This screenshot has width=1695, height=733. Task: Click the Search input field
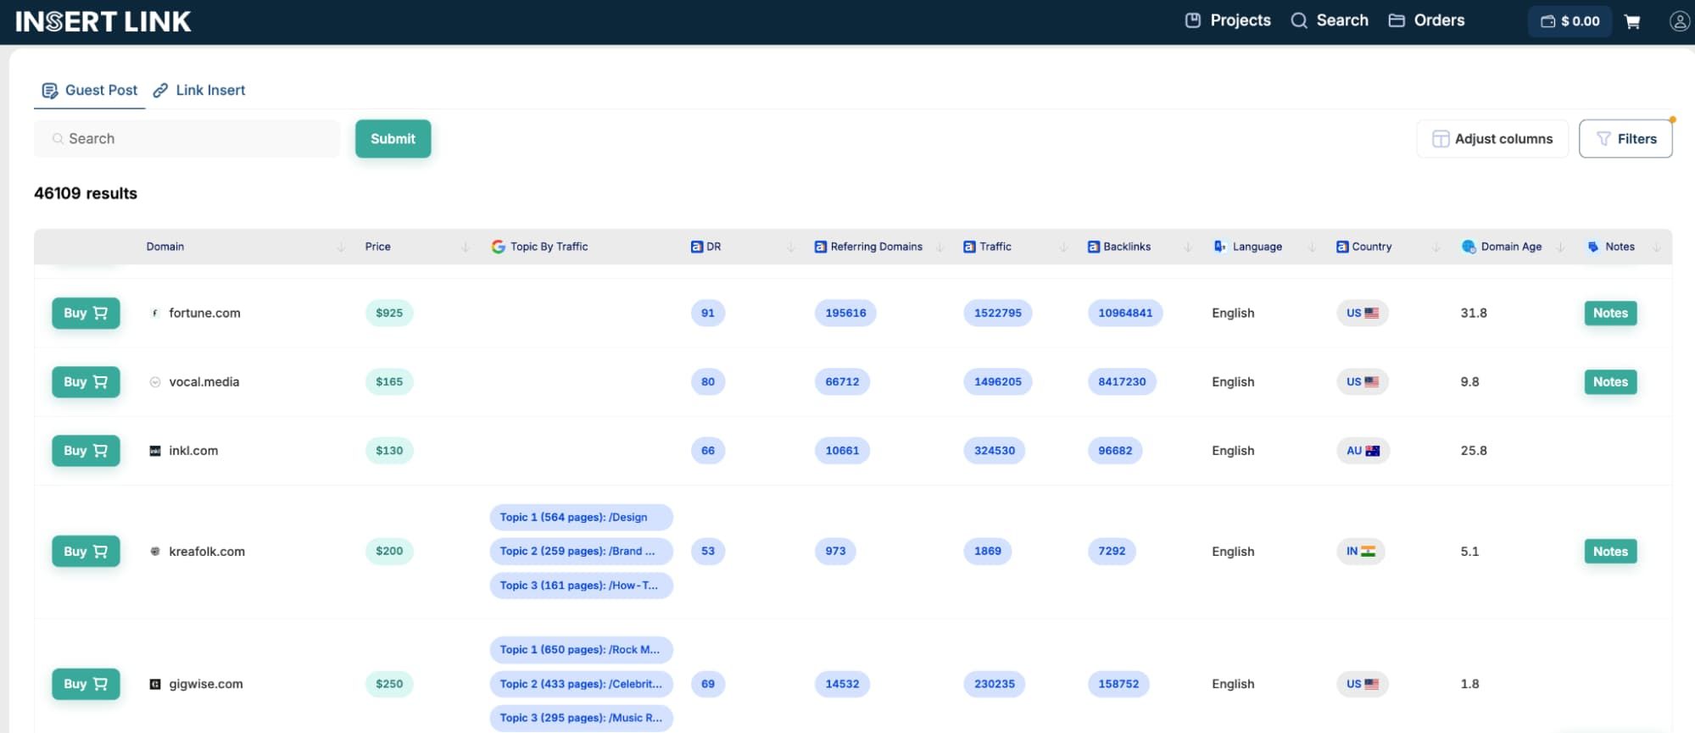187,139
